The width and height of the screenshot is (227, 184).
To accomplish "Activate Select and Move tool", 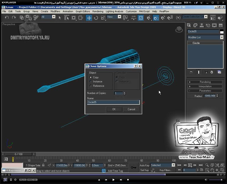I will pyautogui.click(x=89, y=18).
